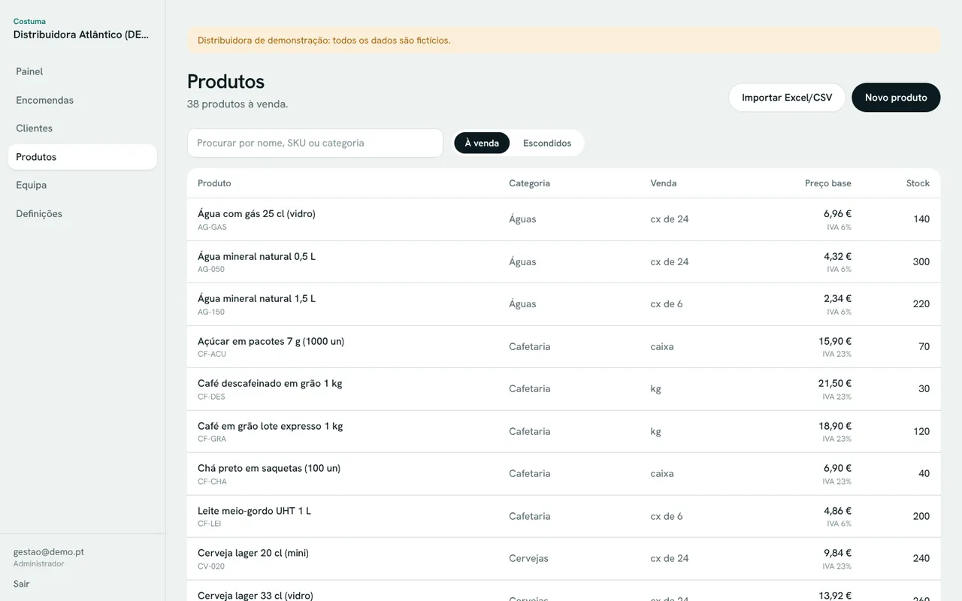Screen dimensions: 962x601
Task: Click the price 21,50 €
Action: 835,383
